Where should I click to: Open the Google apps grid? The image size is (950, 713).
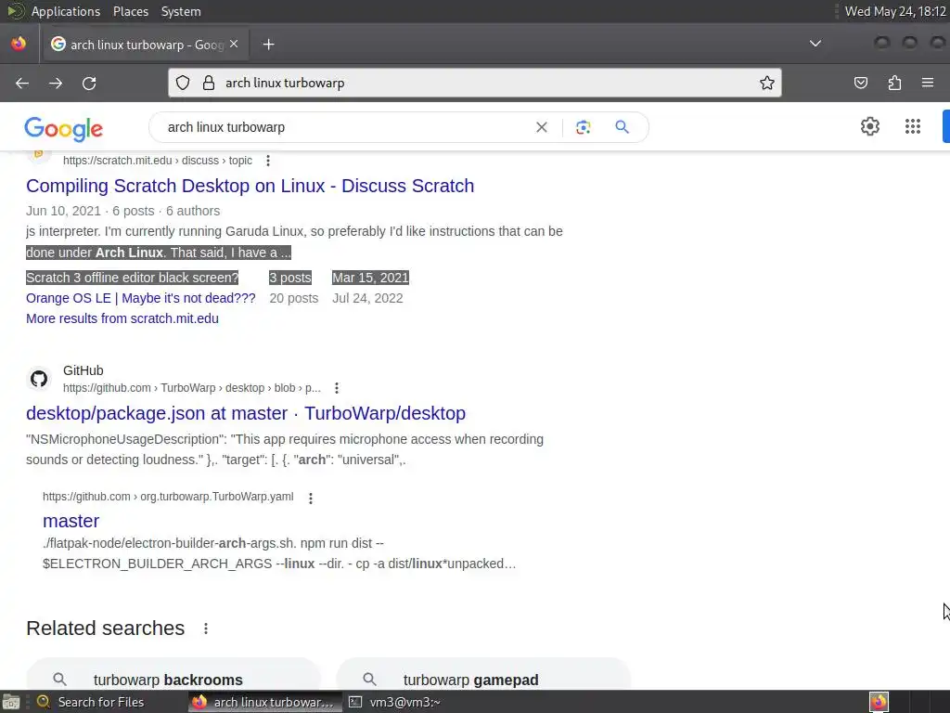click(913, 126)
